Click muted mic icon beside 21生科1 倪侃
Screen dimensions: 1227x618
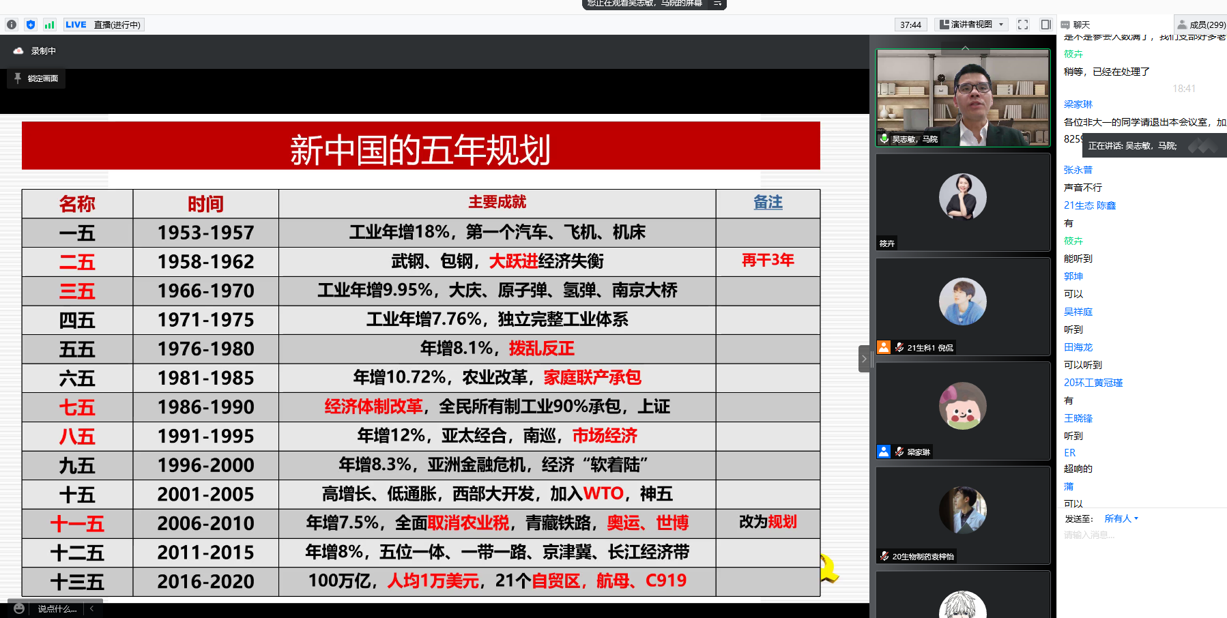click(899, 347)
